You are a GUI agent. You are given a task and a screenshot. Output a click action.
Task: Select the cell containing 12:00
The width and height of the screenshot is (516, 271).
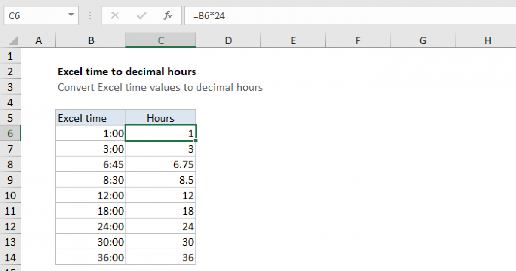click(91, 195)
